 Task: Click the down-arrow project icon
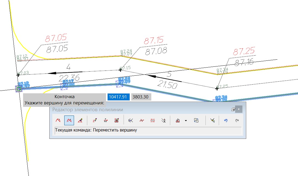click(163, 120)
